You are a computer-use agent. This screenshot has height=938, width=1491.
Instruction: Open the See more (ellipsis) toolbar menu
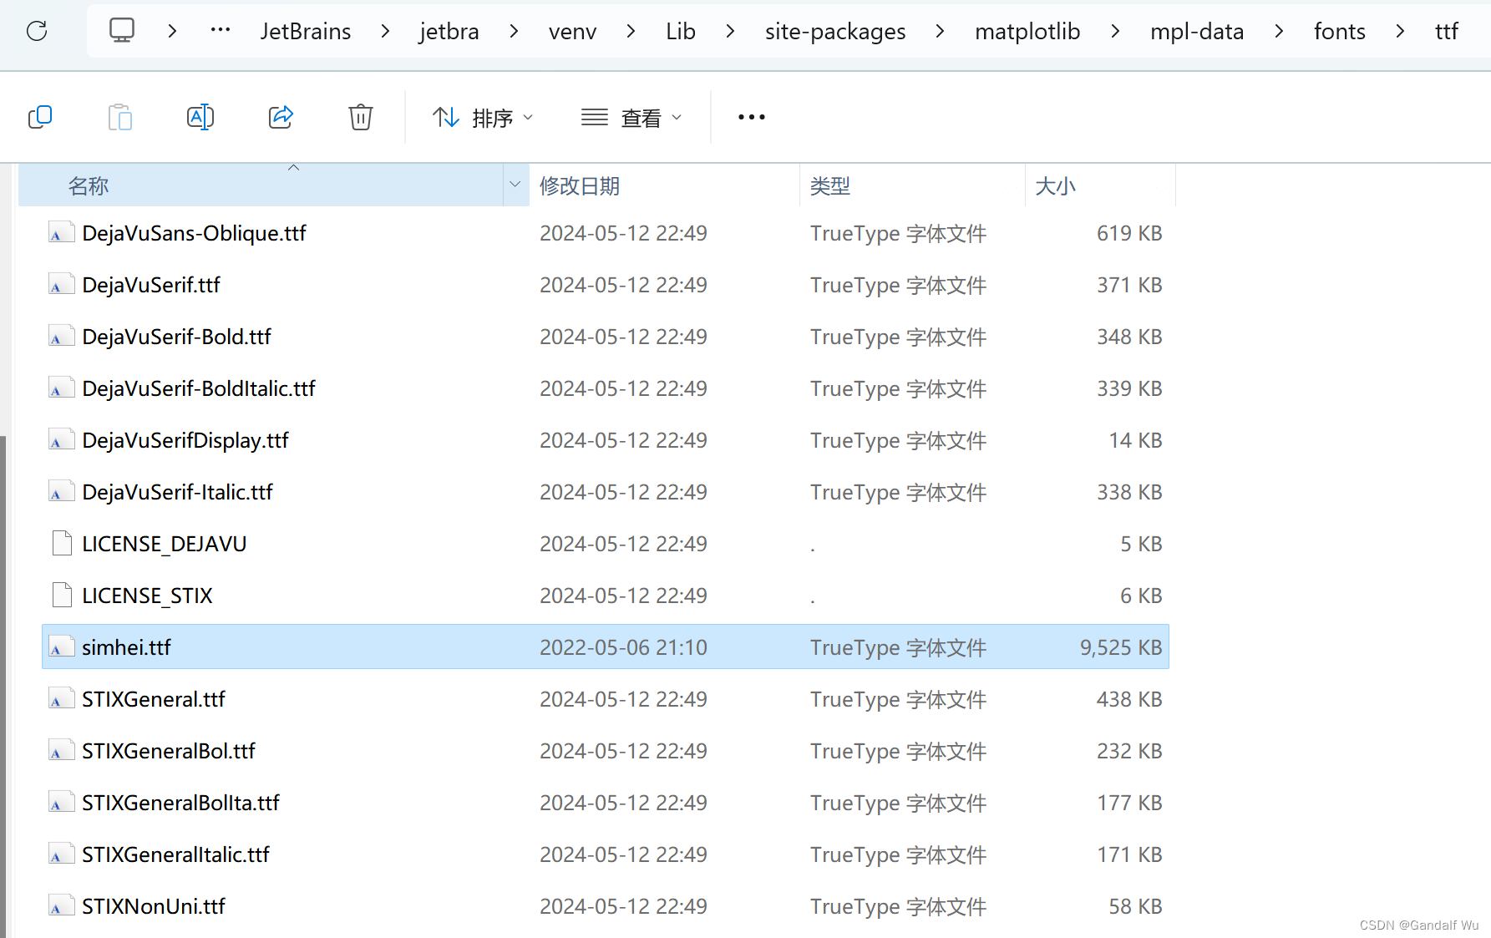[750, 117]
